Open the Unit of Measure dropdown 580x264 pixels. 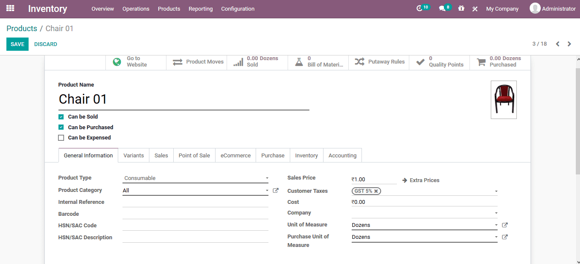click(x=495, y=225)
